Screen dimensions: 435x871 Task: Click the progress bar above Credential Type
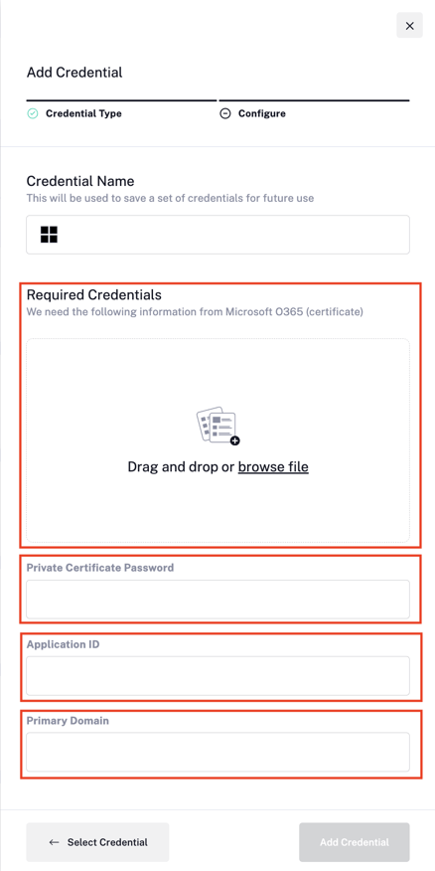(x=121, y=100)
